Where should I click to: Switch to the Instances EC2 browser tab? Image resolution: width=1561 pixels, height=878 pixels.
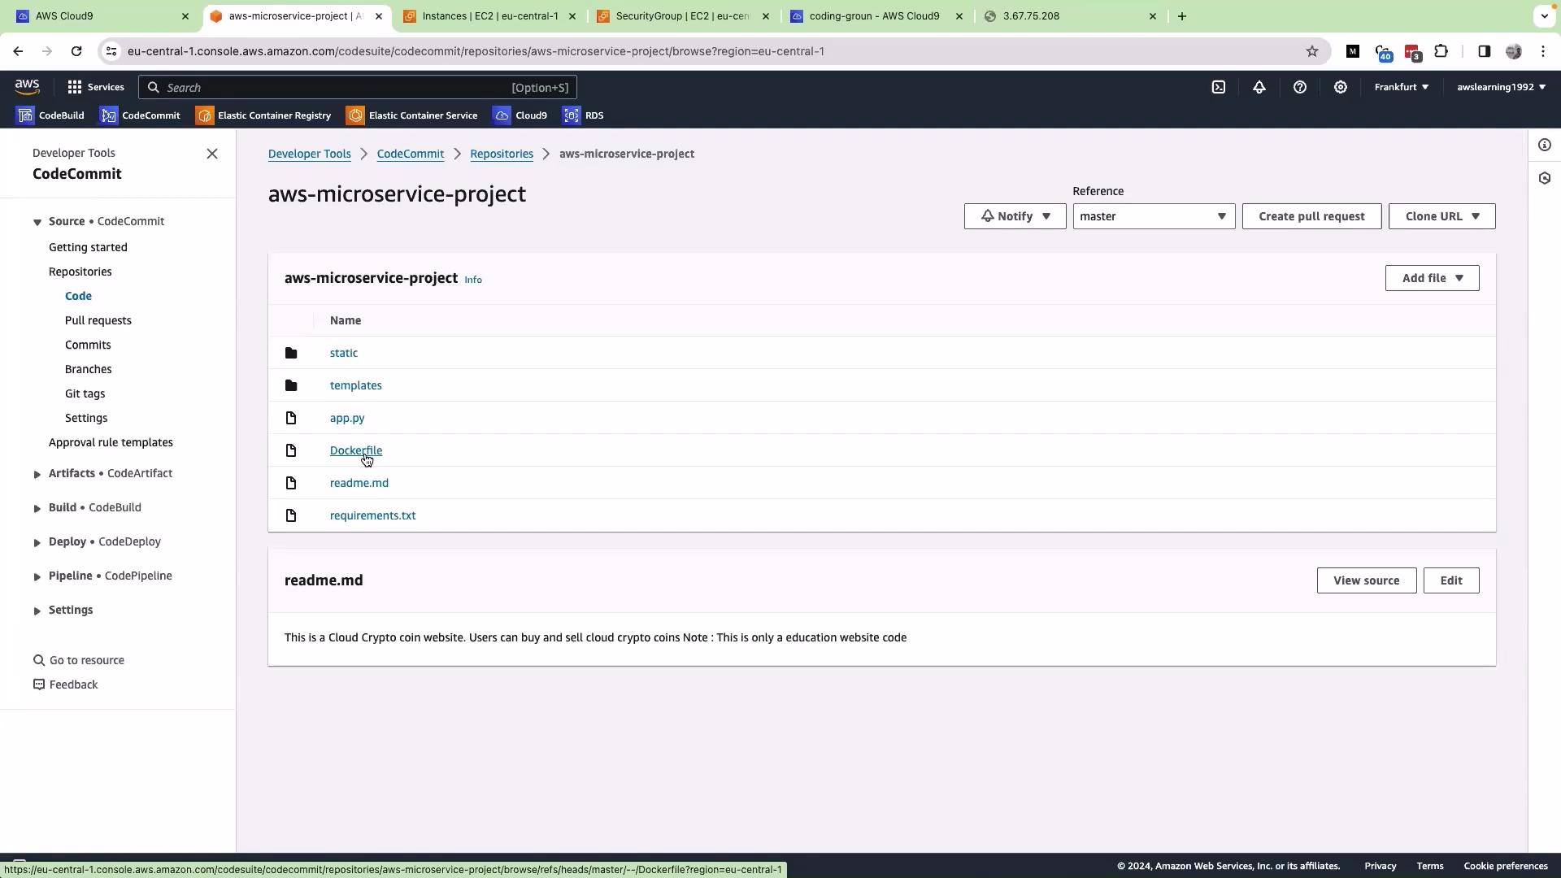click(489, 16)
